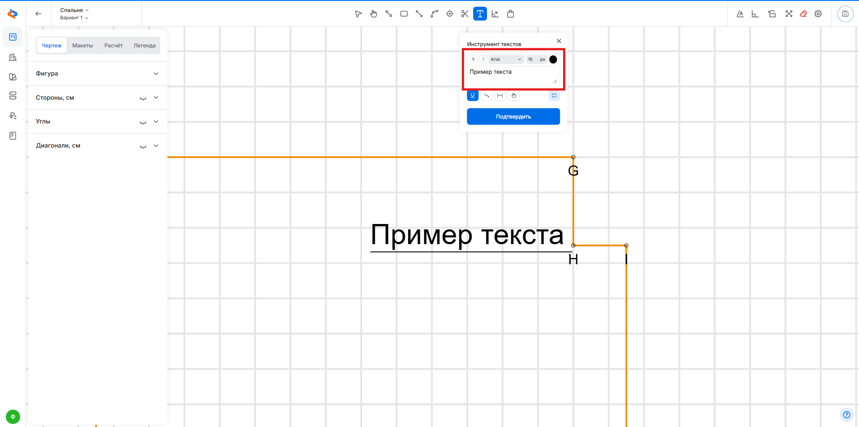The height and width of the screenshot is (427, 859).
Task: Select the scissors cut tool
Action: (x=465, y=14)
